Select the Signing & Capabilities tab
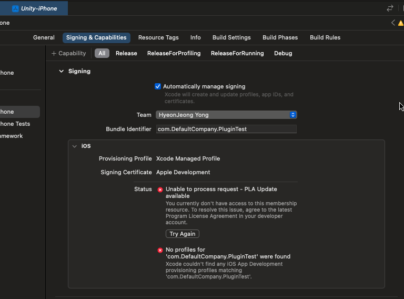404x299 pixels. 96,37
